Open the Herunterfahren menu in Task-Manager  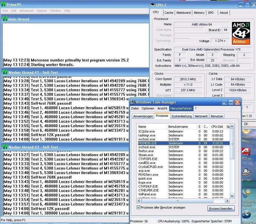coord(181,108)
